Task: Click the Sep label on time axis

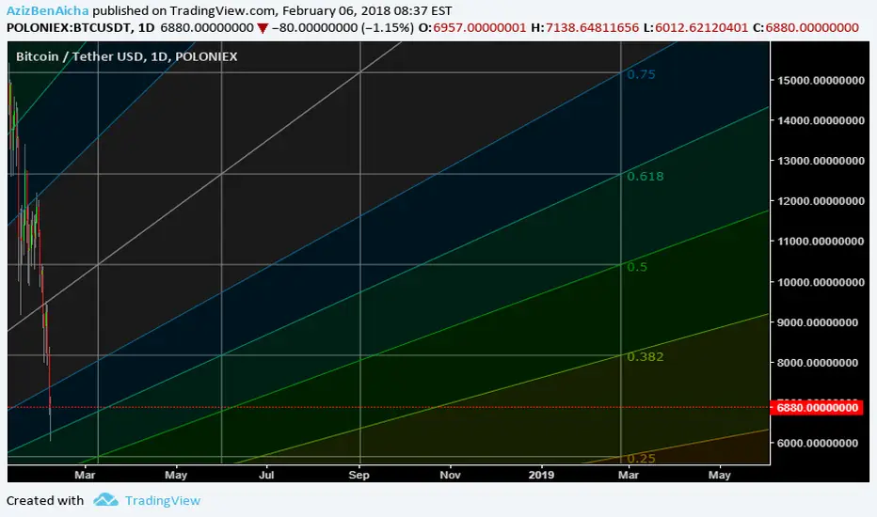Action: click(359, 475)
